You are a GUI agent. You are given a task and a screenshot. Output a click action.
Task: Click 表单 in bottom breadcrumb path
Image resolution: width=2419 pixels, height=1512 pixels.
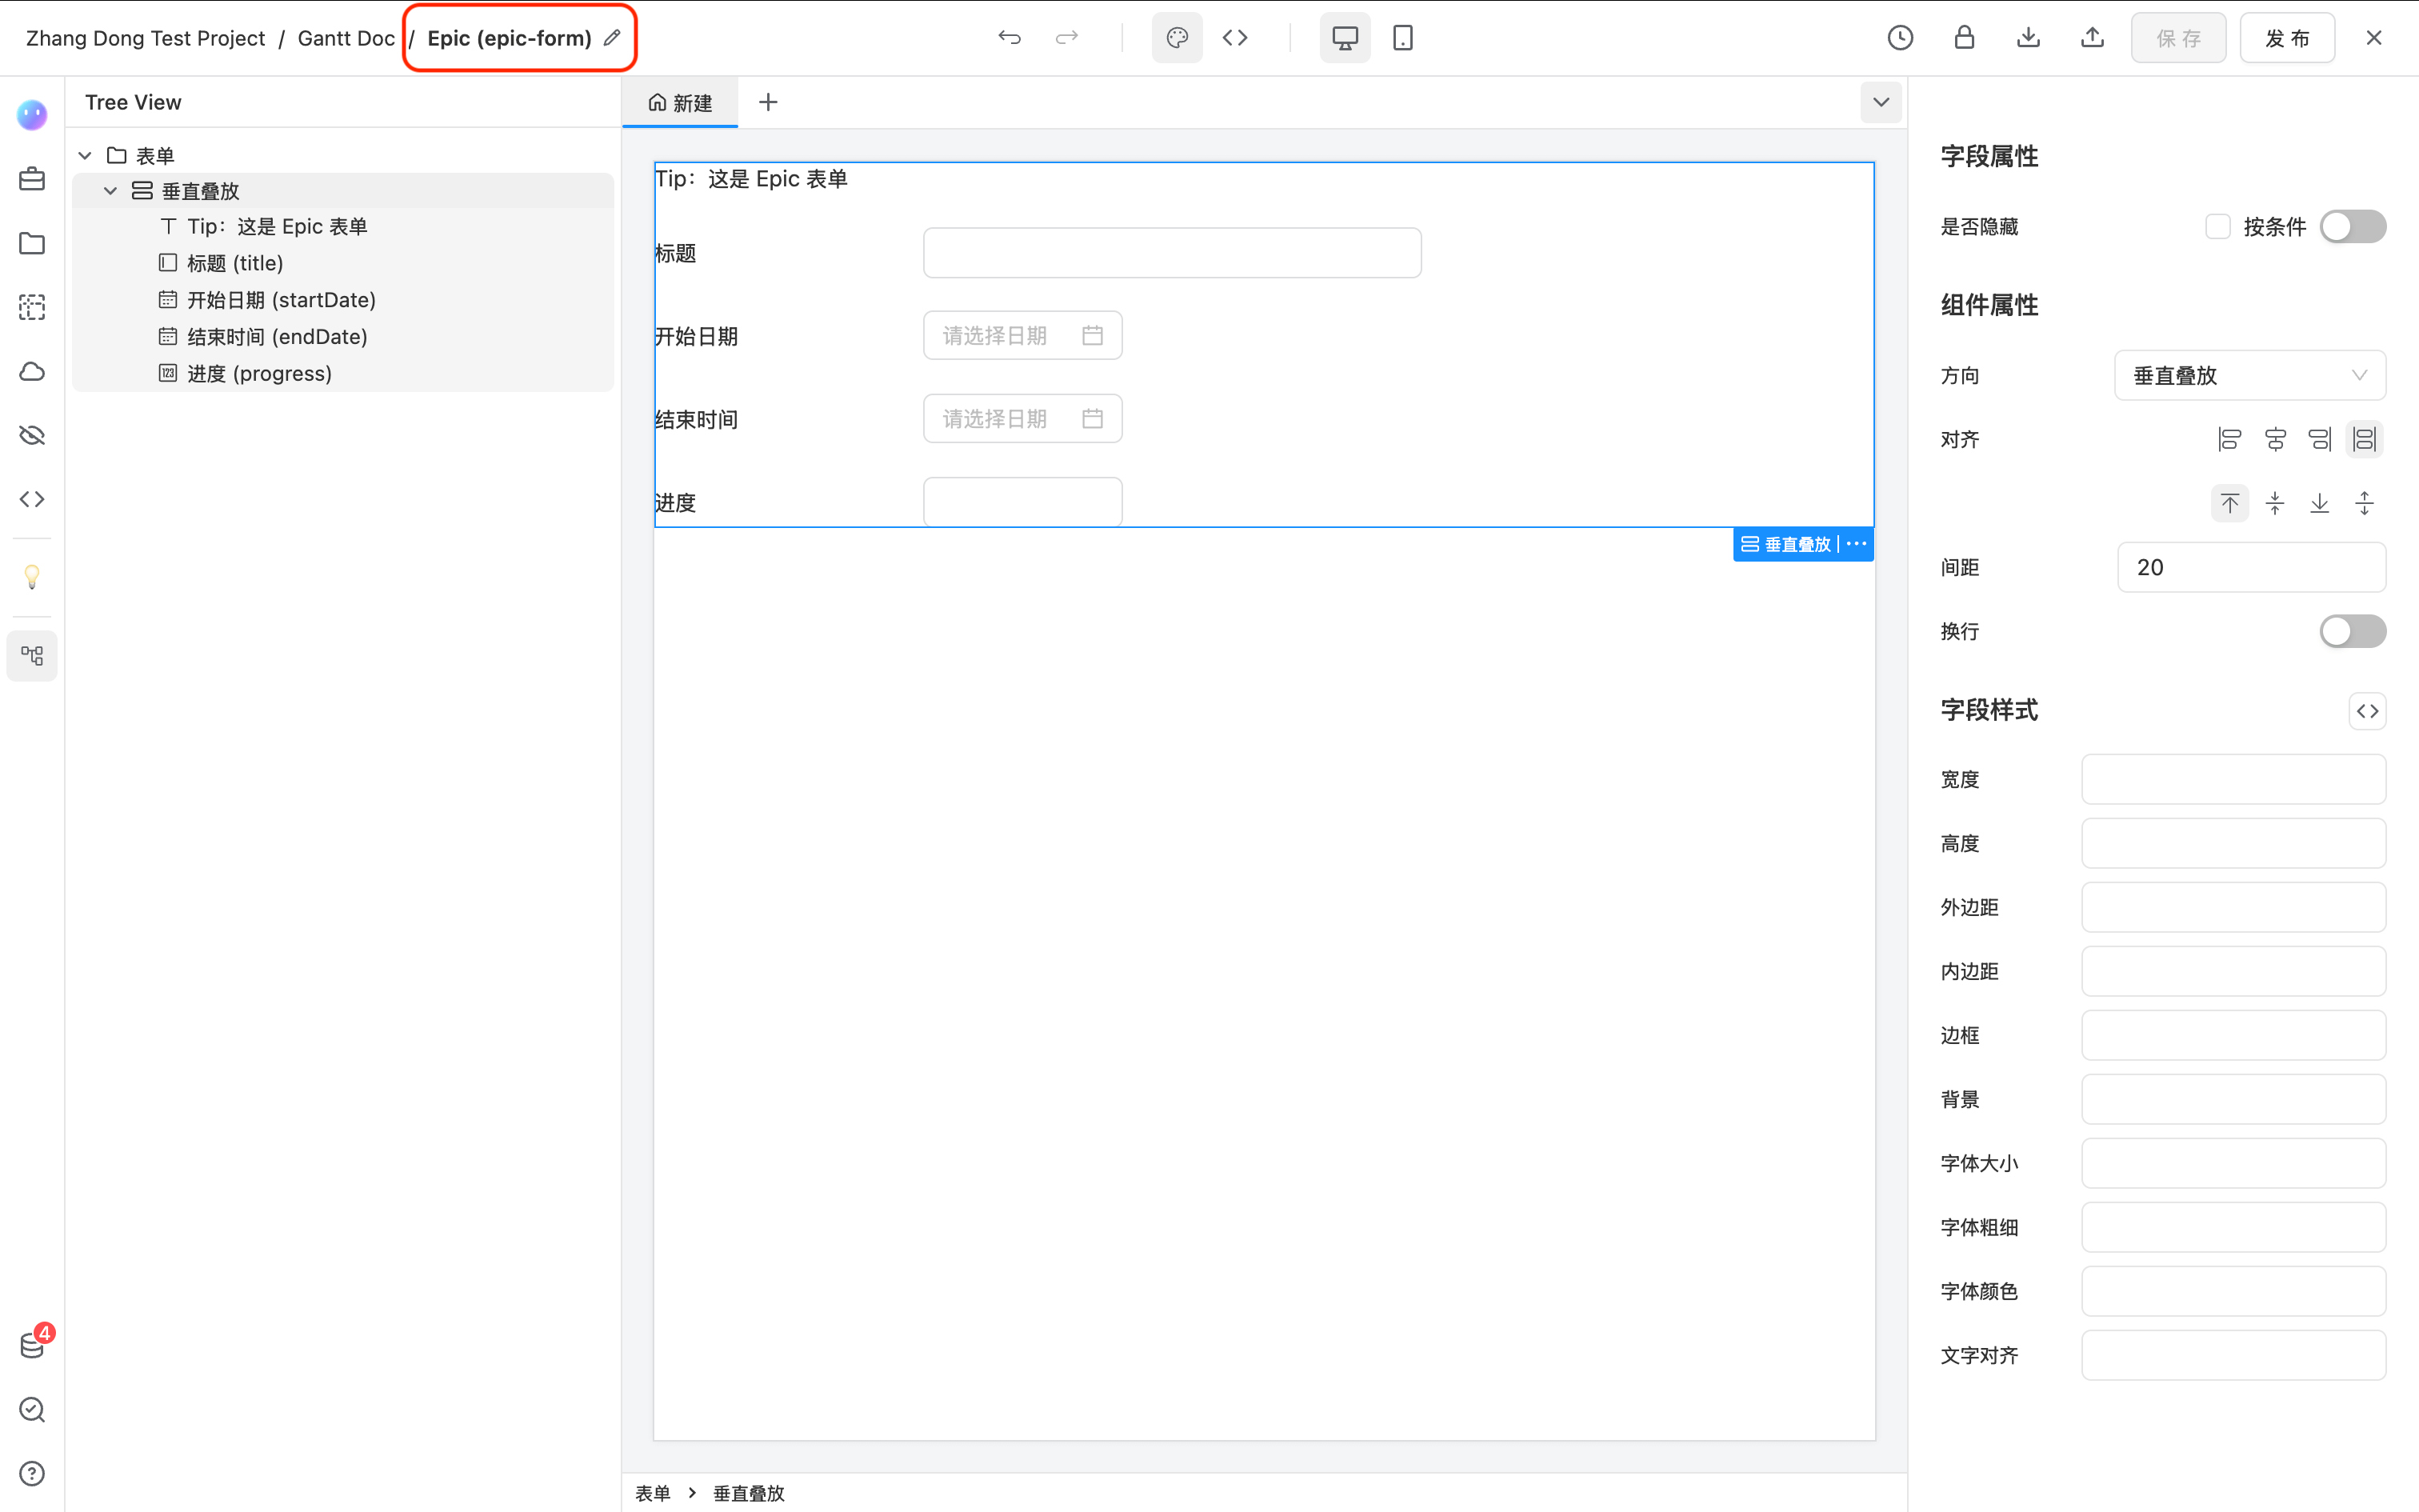tap(653, 1493)
